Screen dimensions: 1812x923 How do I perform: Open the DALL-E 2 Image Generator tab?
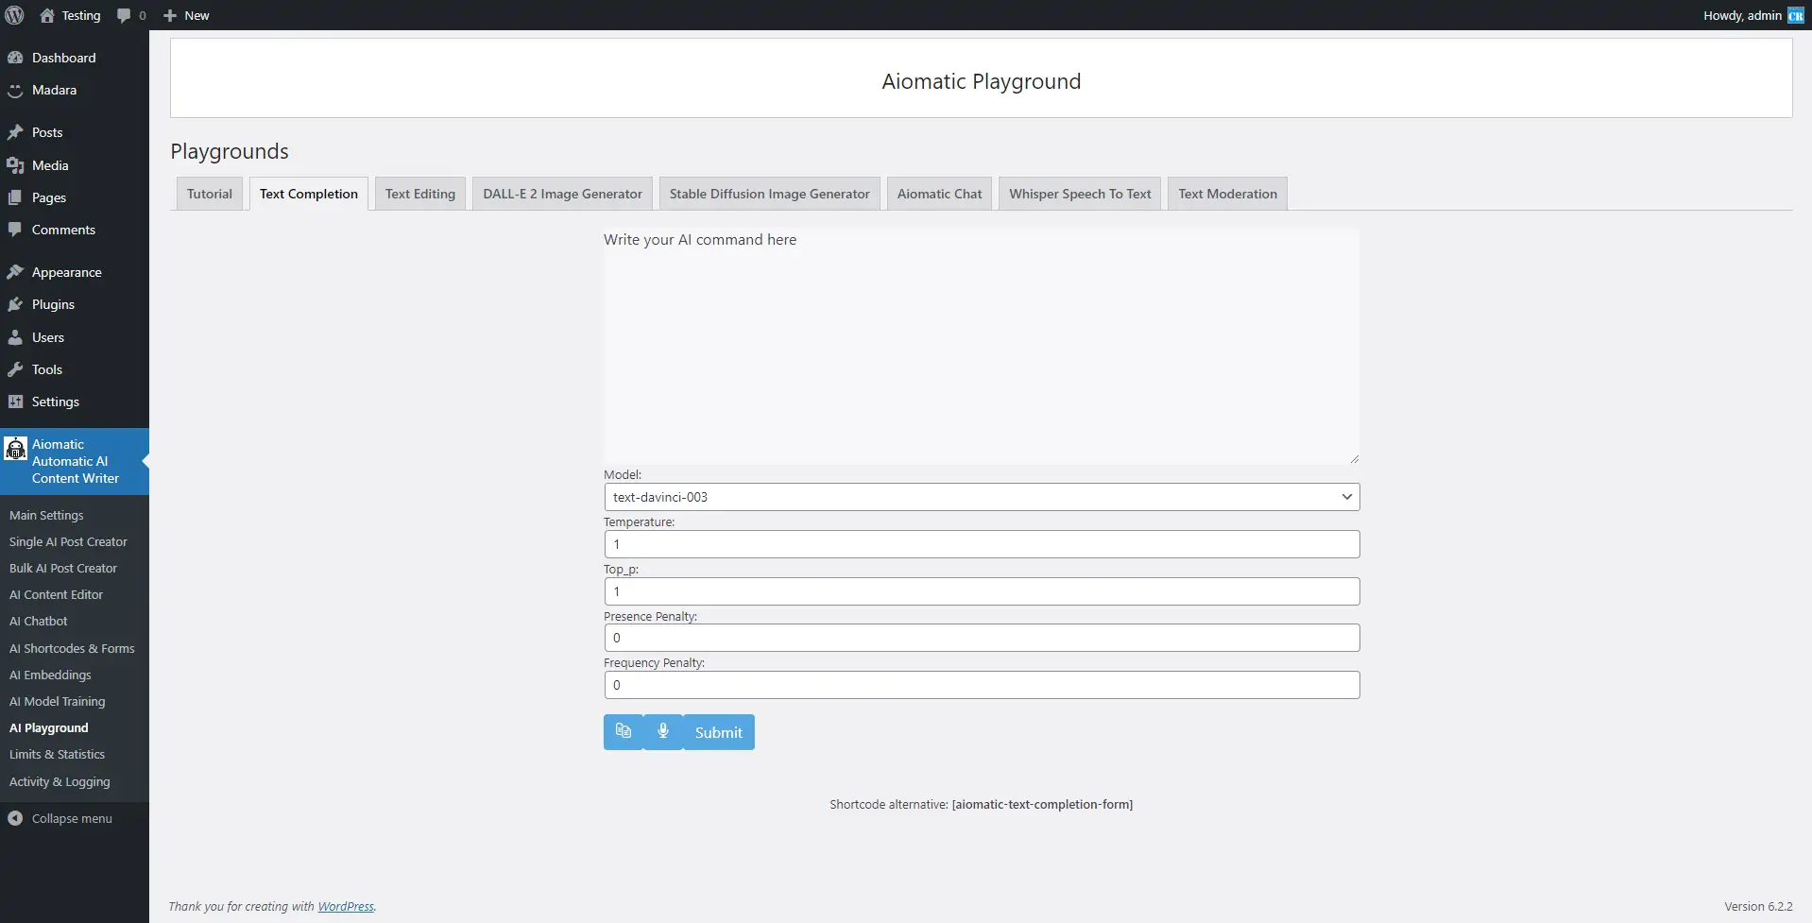click(562, 194)
